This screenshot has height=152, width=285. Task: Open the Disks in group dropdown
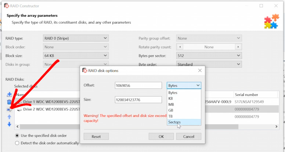click(x=76, y=64)
